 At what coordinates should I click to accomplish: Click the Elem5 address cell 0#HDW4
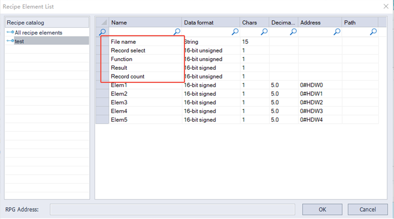coord(320,120)
